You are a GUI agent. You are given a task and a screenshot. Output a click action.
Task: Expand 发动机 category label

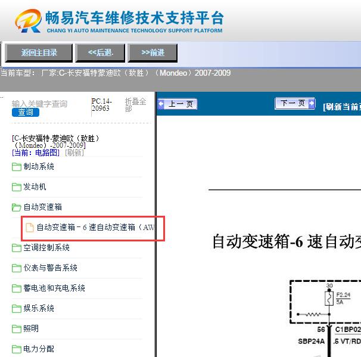point(35,187)
